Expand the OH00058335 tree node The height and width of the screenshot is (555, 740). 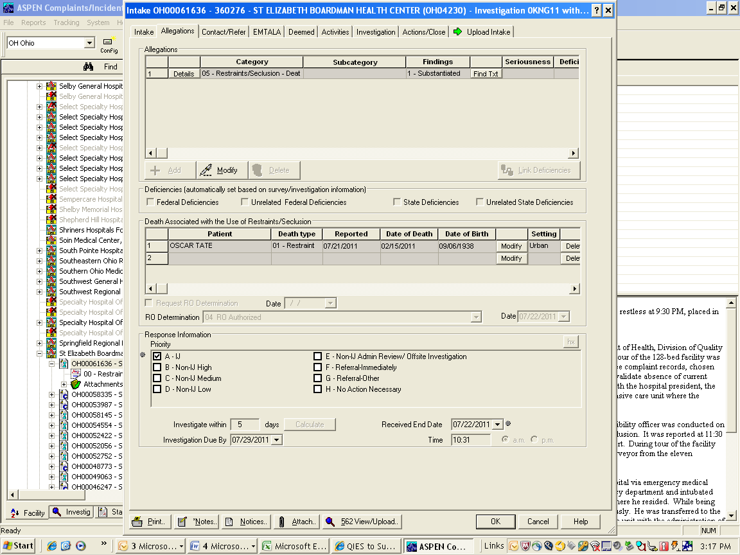coord(53,394)
